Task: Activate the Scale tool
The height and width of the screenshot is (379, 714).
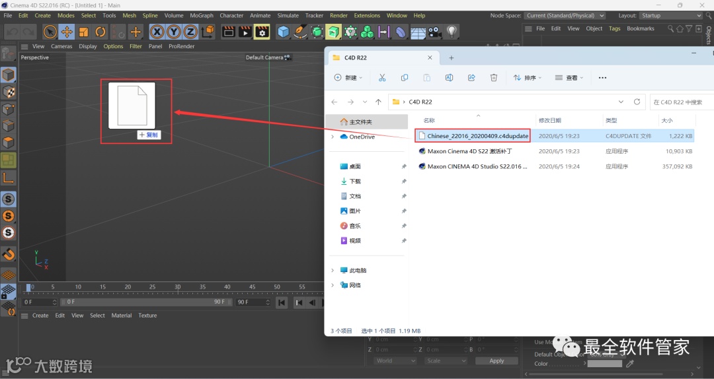Action: (x=84, y=32)
